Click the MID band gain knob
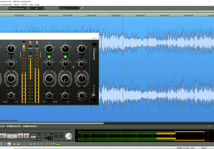Viewport: 214px width, 149px height. point(65,49)
